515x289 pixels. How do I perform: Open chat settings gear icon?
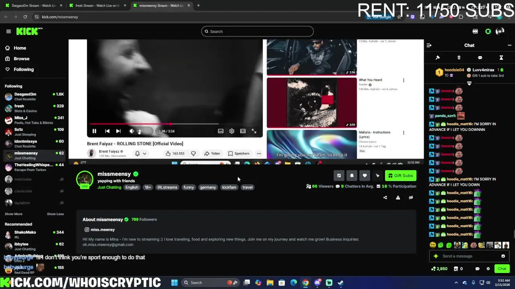tap(488, 269)
